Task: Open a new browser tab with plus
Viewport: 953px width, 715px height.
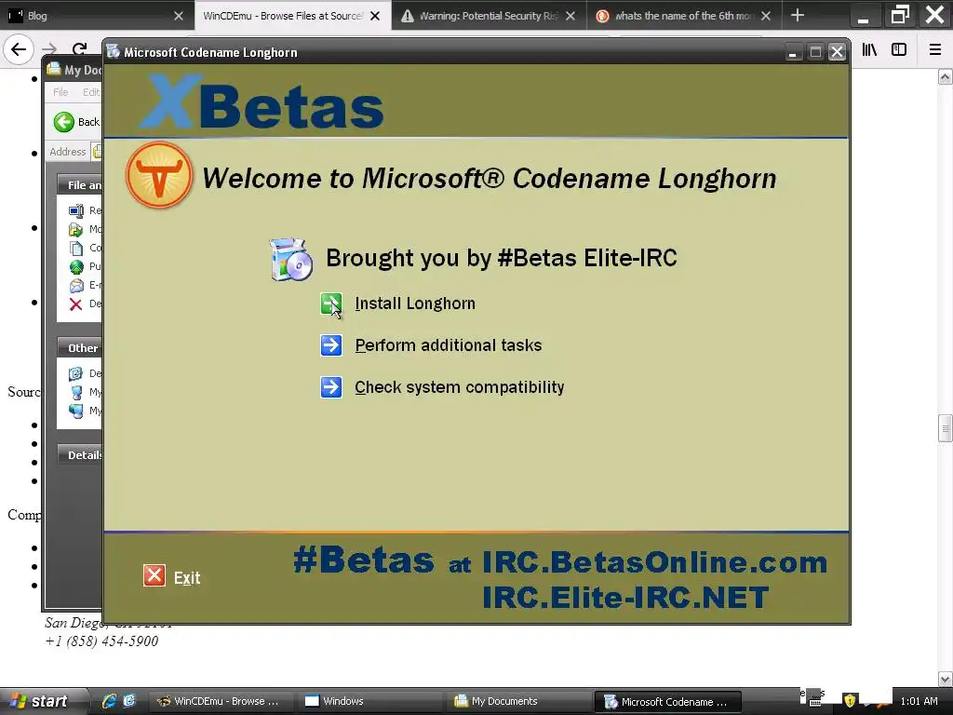Action: [x=798, y=15]
